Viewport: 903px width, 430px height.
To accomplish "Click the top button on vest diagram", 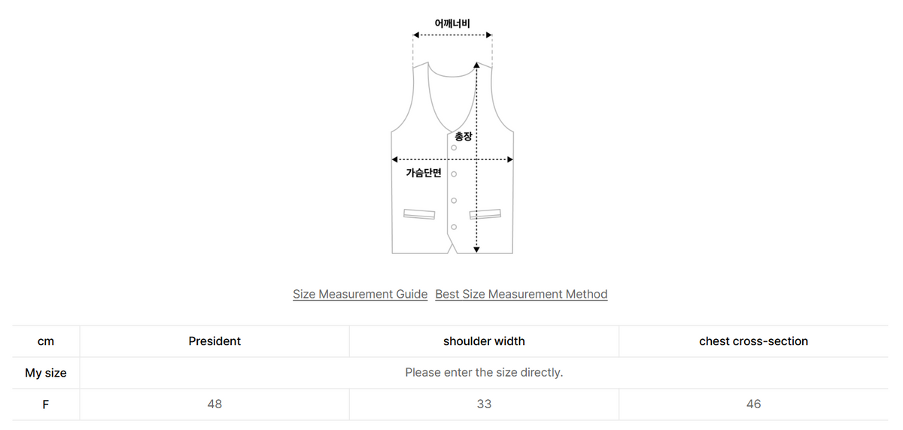I will click(454, 147).
